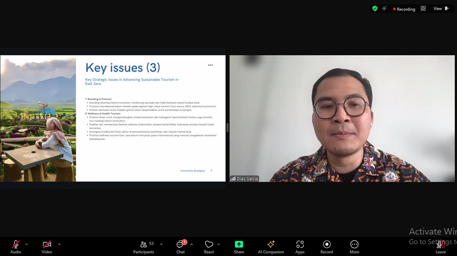Unmute the microphone with the Audio button
Viewport: 457px width, 256px height.
16,246
